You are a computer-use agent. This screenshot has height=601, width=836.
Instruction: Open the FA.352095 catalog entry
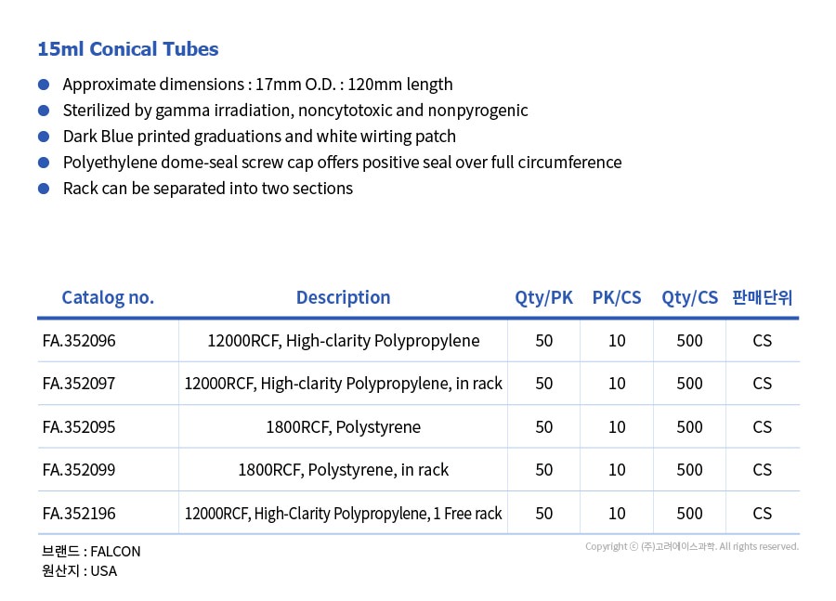pos(79,427)
